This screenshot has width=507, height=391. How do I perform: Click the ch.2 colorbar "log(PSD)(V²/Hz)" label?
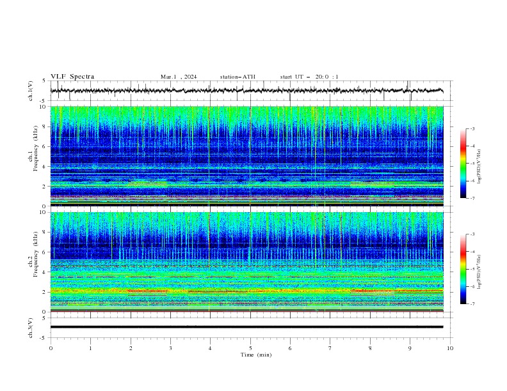479,272
